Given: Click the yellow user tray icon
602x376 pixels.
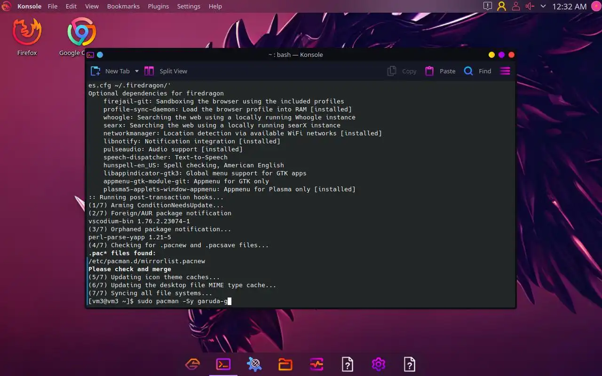Looking at the screenshot, I should pos(502,6).
